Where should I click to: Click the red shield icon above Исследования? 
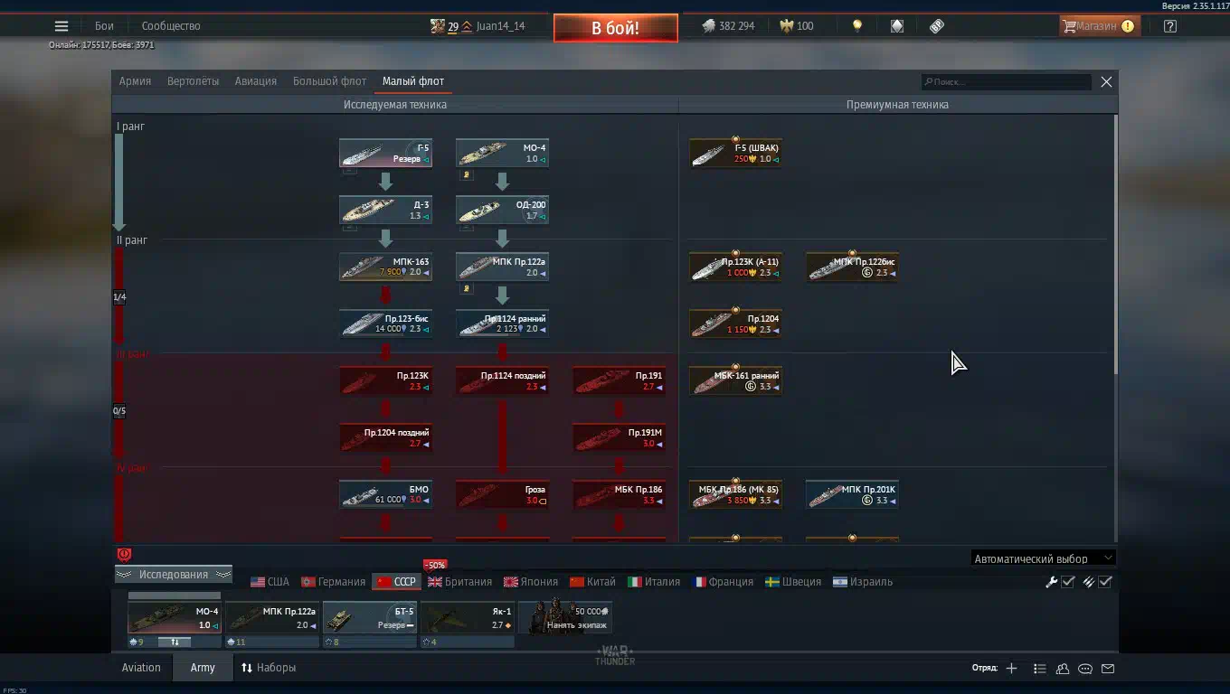pyautogui.click(x=125, y=554)
